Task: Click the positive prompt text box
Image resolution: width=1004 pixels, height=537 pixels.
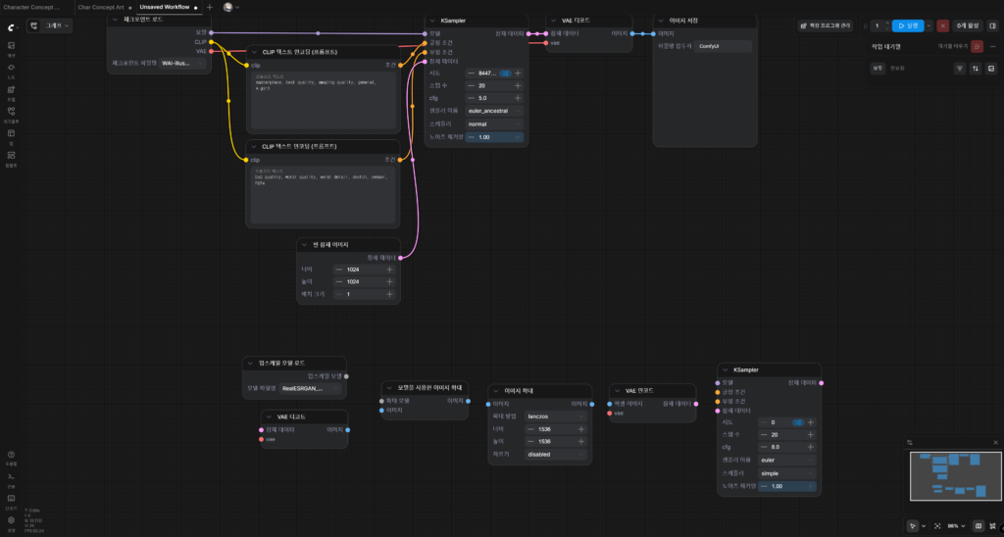Action: [x=323, y=101]
